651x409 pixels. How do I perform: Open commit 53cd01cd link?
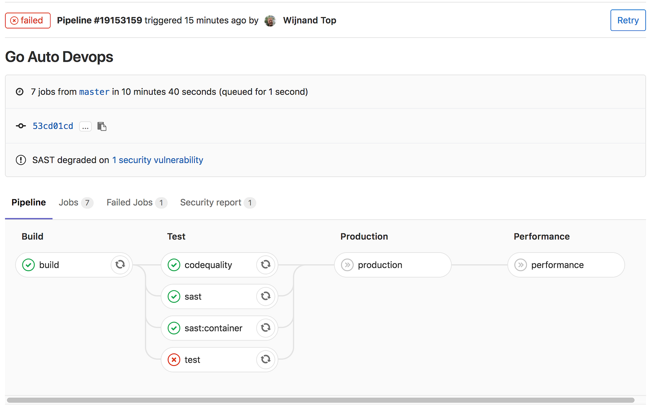click(53, 126)
